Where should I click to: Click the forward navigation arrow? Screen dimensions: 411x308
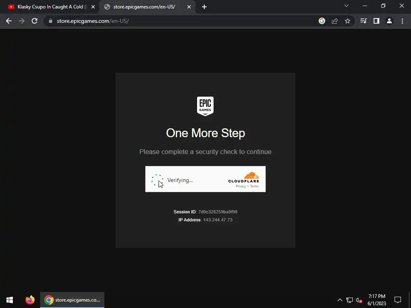point(22,21)
